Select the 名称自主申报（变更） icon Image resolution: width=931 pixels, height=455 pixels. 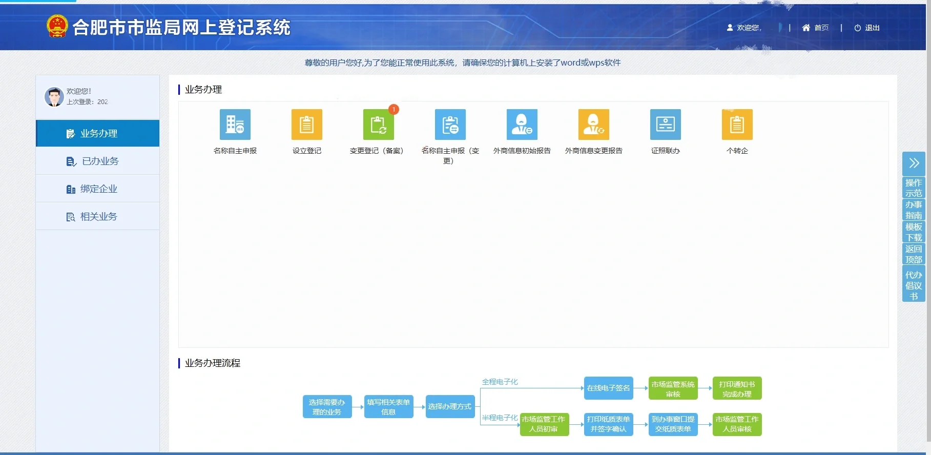point(450,125)
